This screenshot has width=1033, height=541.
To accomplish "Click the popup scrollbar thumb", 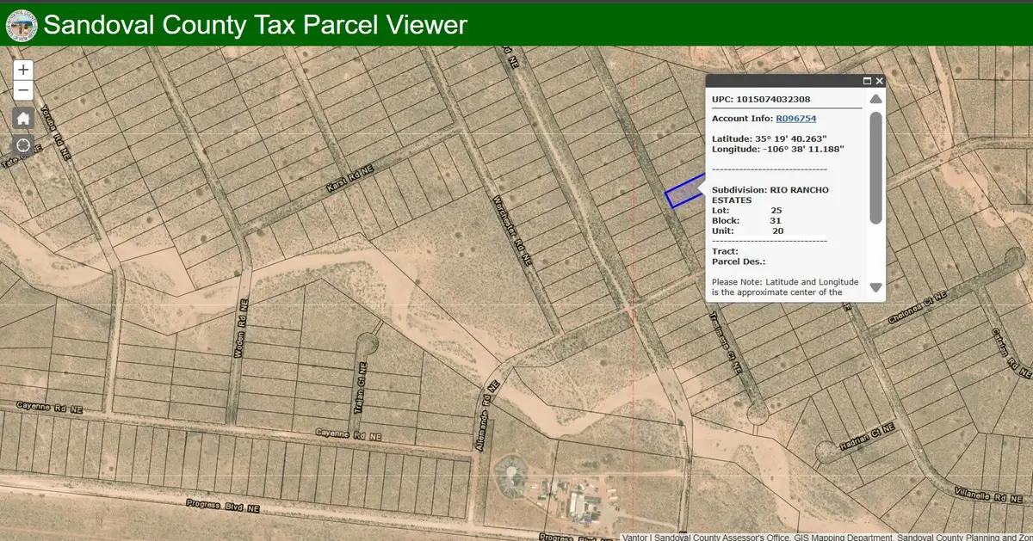I will pos(875,168).
